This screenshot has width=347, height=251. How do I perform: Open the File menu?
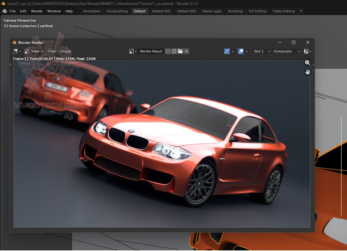pyautogui.click(x=12, y=11)
